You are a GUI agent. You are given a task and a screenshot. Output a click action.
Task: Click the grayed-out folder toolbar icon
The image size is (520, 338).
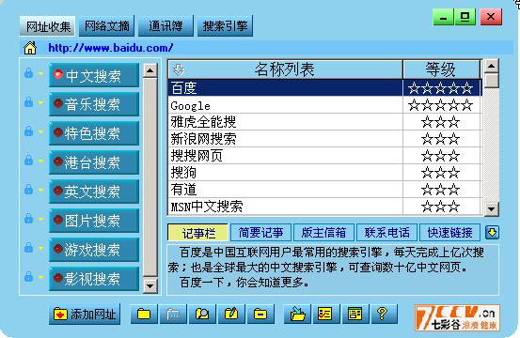173,314
